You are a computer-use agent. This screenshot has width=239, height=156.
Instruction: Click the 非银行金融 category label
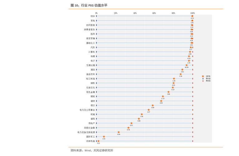click(x=89, y=128)
